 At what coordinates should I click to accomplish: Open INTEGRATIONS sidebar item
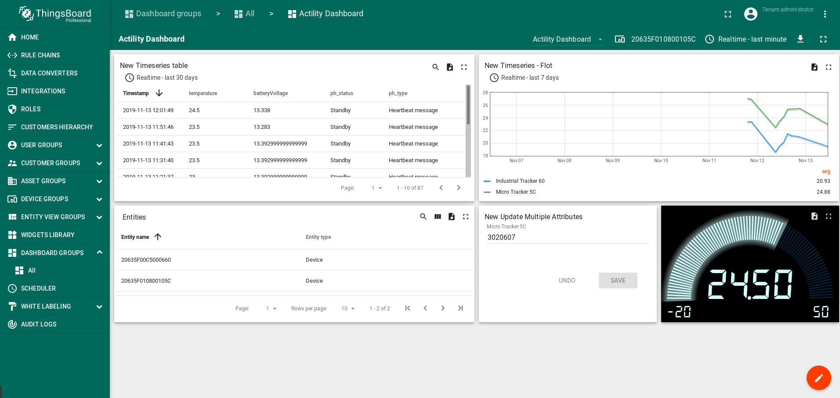pos(55,91)
